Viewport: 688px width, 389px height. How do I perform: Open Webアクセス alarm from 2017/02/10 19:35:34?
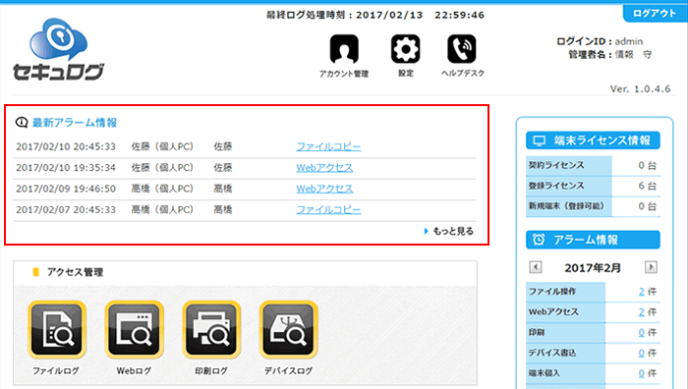(324, 168)
